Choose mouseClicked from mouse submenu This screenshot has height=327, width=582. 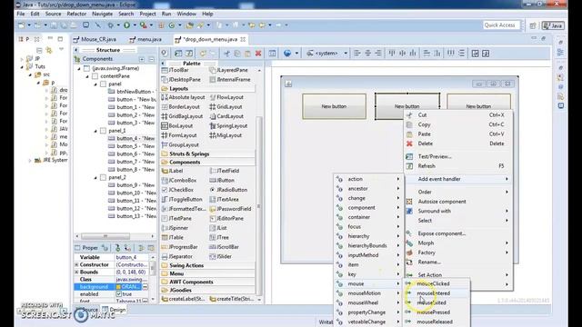tap(433, 283)
